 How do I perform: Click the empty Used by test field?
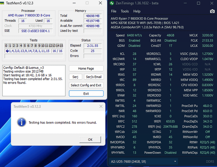point(93,31)
